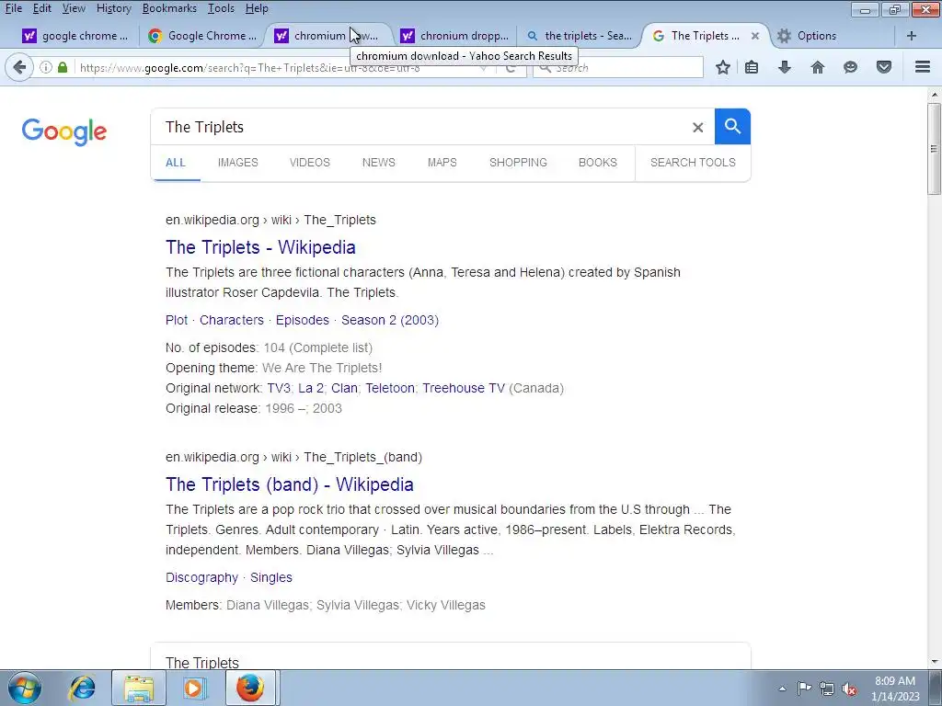Open Windows Media Player taskbar icon
The width and height of the screenshot is (942, 706).
click(x=194, y=688)
